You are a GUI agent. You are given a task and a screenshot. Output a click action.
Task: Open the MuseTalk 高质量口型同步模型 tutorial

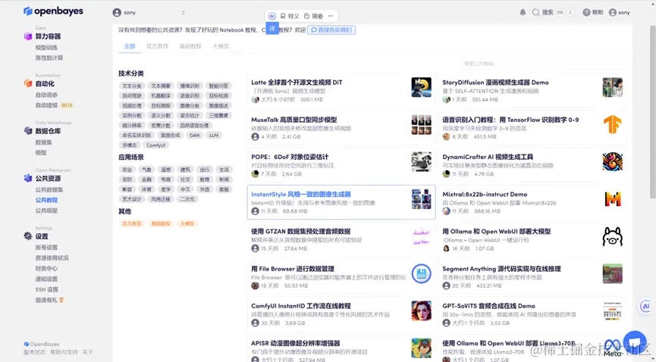tap(294, 120)
